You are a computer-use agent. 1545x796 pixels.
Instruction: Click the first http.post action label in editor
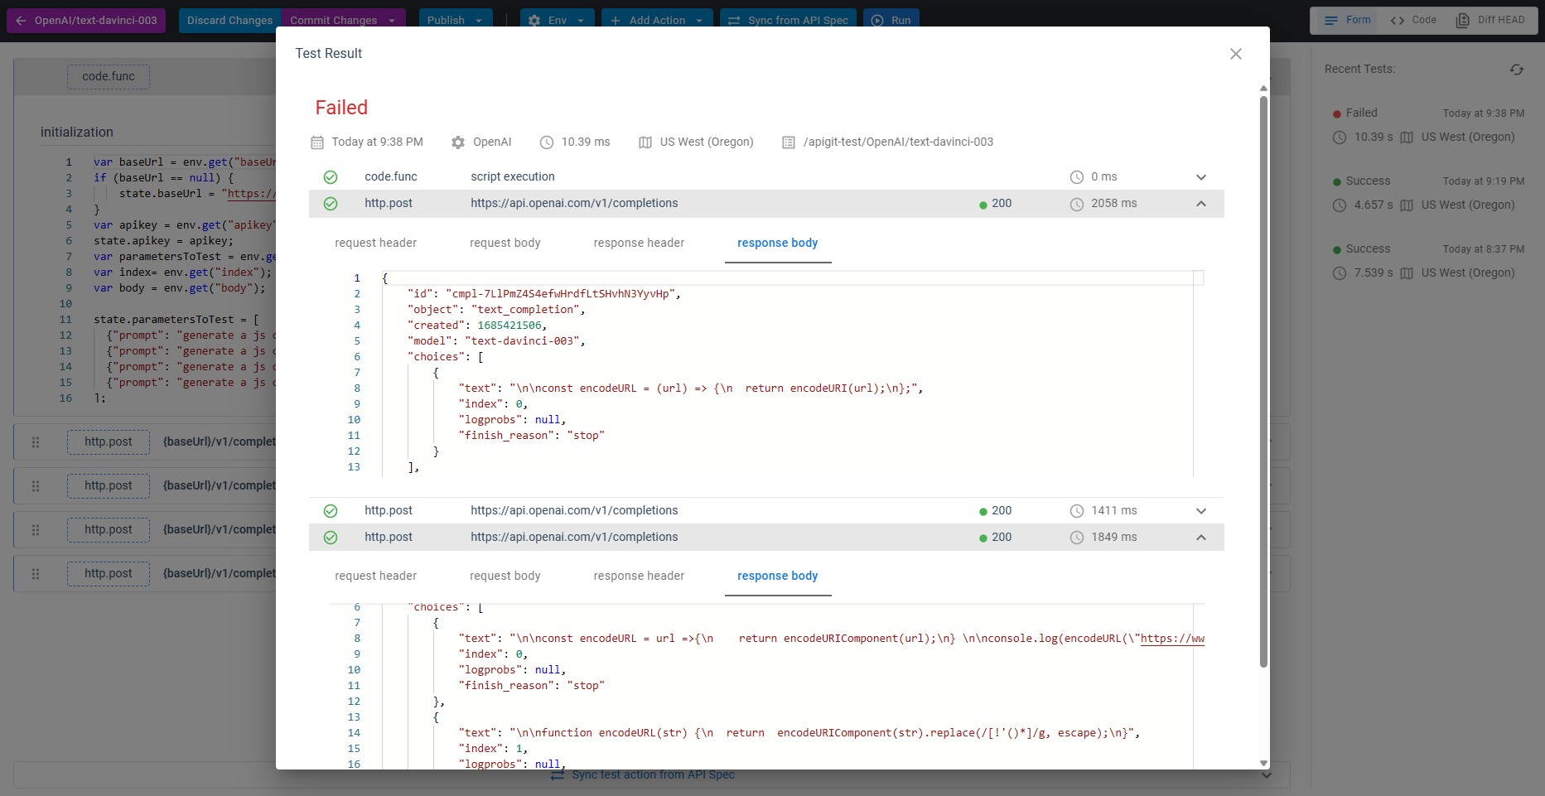(x=109, y=442)
